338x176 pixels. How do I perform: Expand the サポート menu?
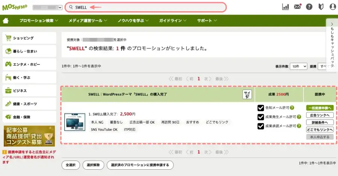point(207,21)
